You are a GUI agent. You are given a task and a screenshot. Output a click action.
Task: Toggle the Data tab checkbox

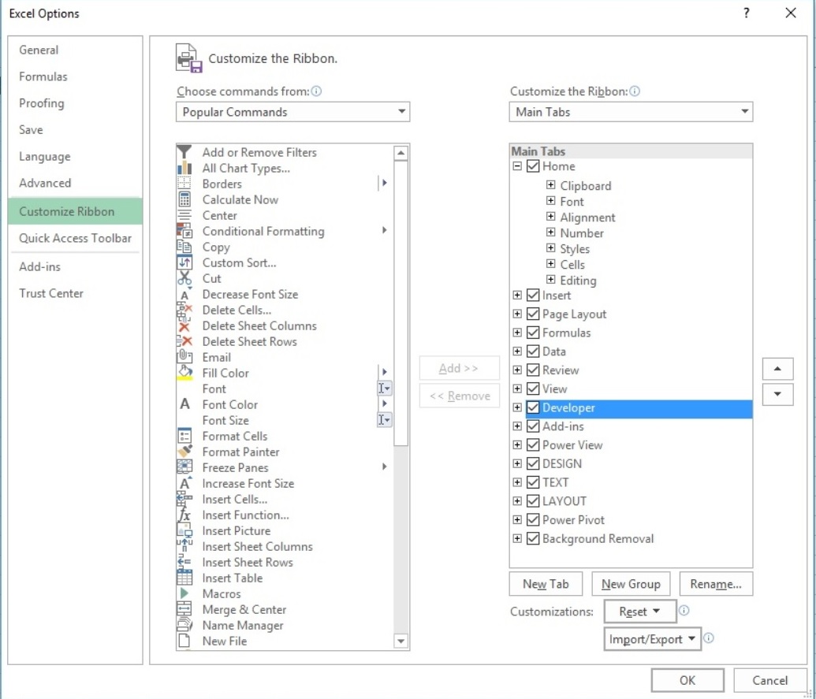[532, 351]
